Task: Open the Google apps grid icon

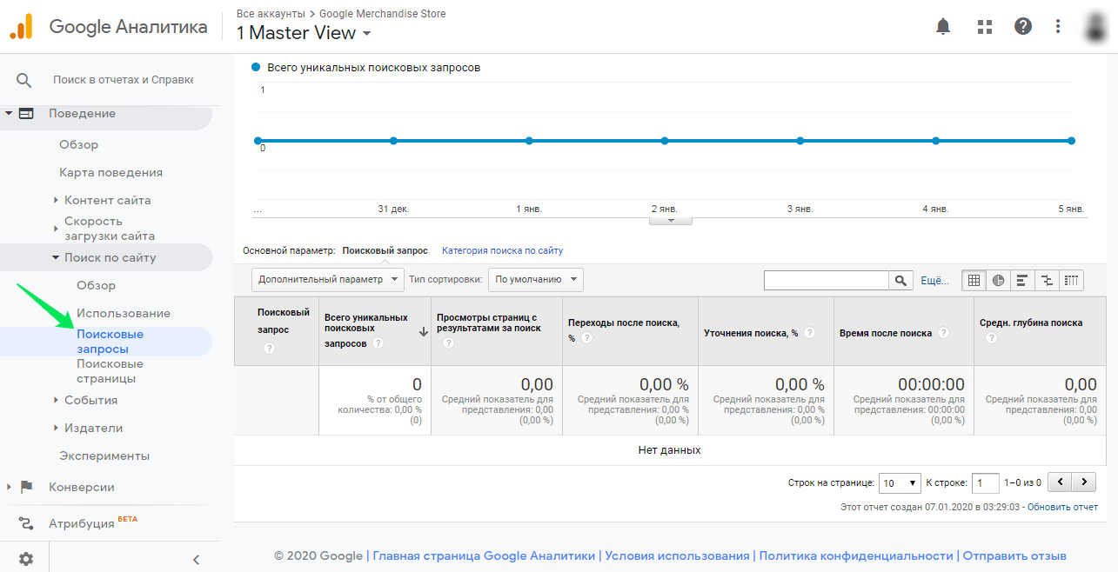Action: pyautogui.click(x=985, y=26)
